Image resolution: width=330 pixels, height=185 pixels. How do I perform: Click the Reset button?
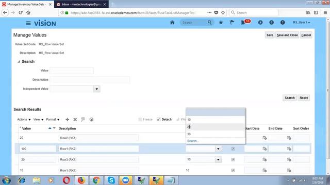pos(304,98)
